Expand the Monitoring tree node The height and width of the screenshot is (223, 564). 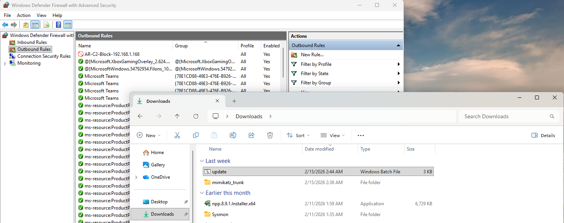(x=5, y=64)
